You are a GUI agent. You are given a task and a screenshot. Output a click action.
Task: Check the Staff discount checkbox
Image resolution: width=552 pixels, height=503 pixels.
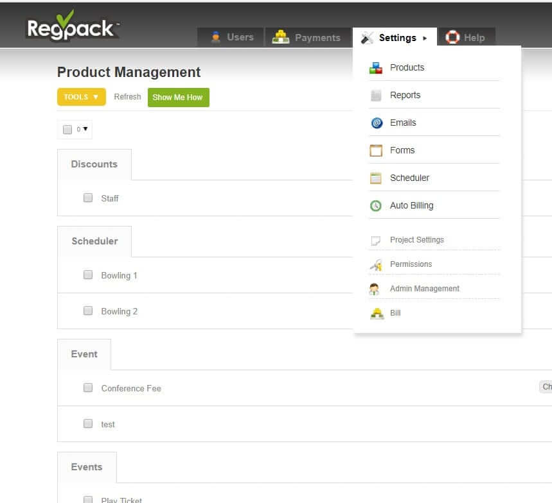(x=88, y=198)
